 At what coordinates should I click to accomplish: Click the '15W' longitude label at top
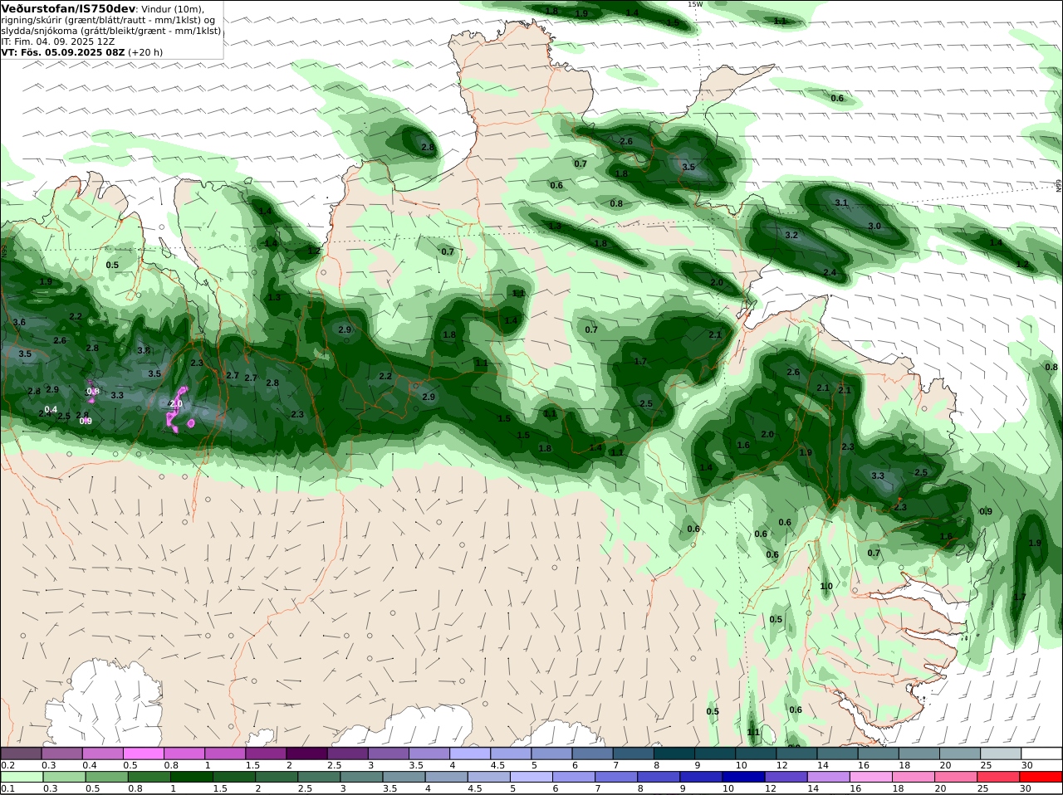(695, 4)
